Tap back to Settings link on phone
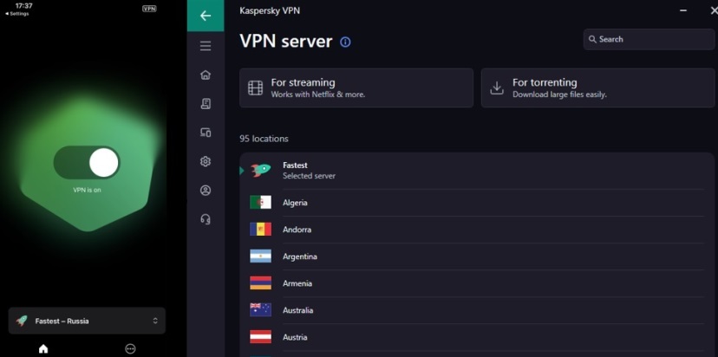The width and height of the screenshot is (718, 357). point(16,14)
